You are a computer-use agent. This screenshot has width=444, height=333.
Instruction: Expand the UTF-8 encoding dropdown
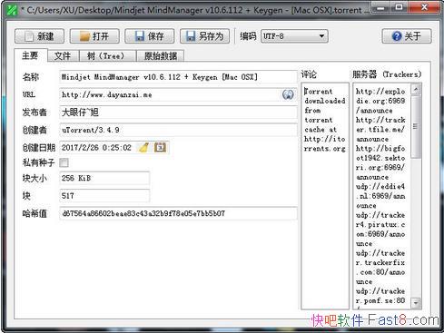294,36
